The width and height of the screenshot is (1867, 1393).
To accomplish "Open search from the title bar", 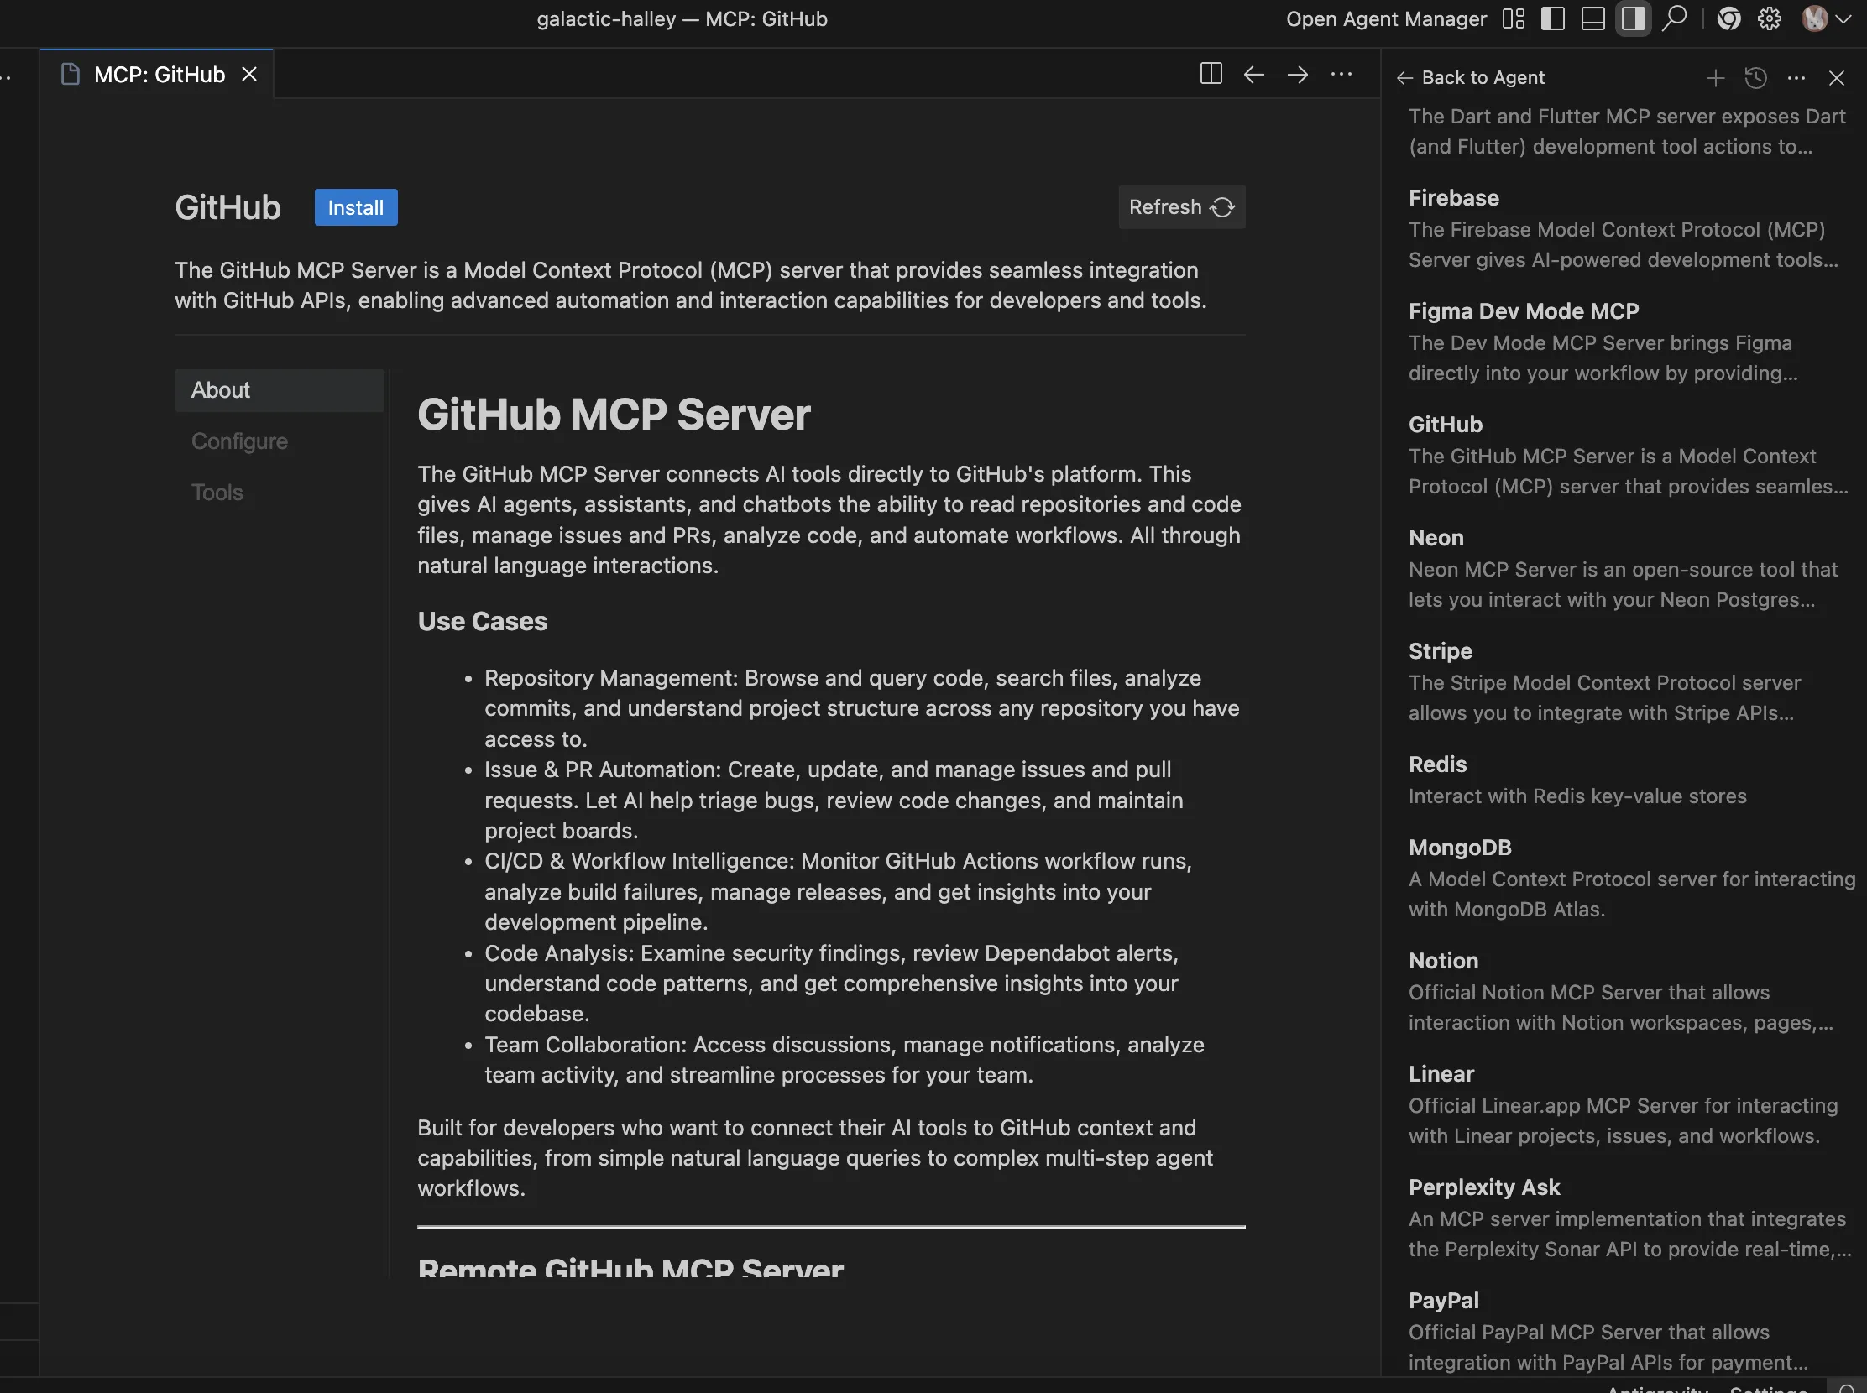I will pyautogui.click(x=1674, y=18).
